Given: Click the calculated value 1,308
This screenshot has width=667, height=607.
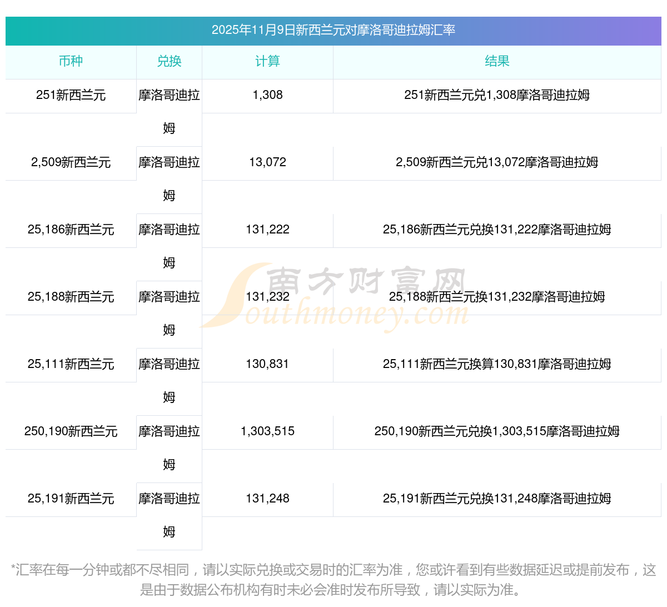Looking at the screenshot, I should click(x=267, y=95).
